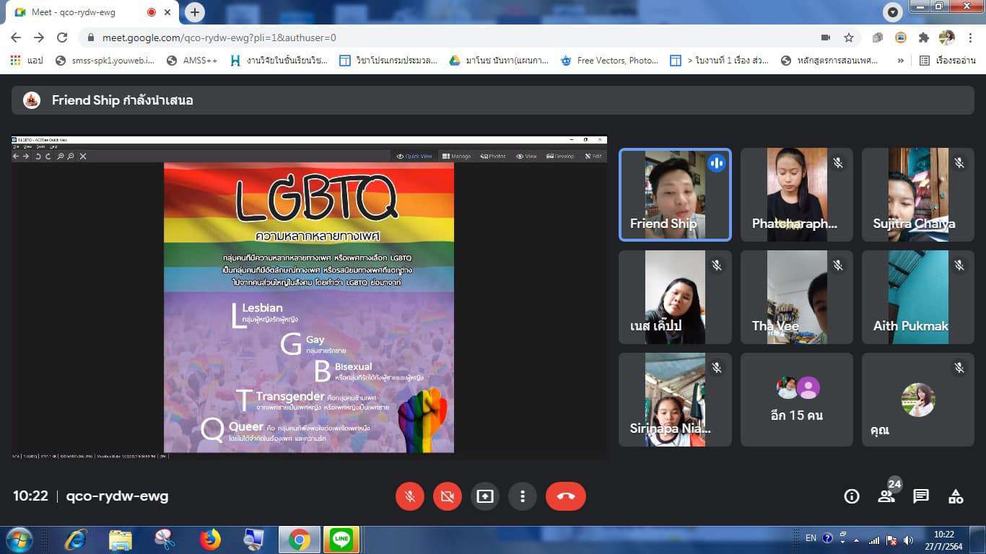Expand the hidden bookmarks chevron

900,61
